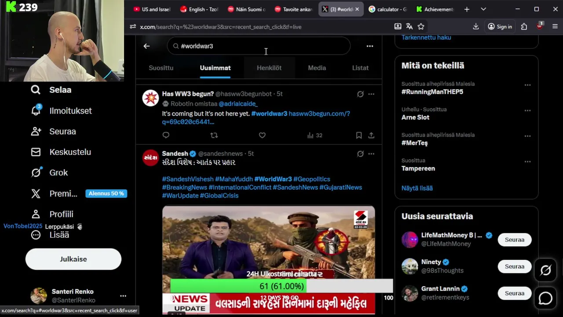Open Profiili in the sidebar
The height and width of the screenshot is (317, 563).
tap(52, 214)
